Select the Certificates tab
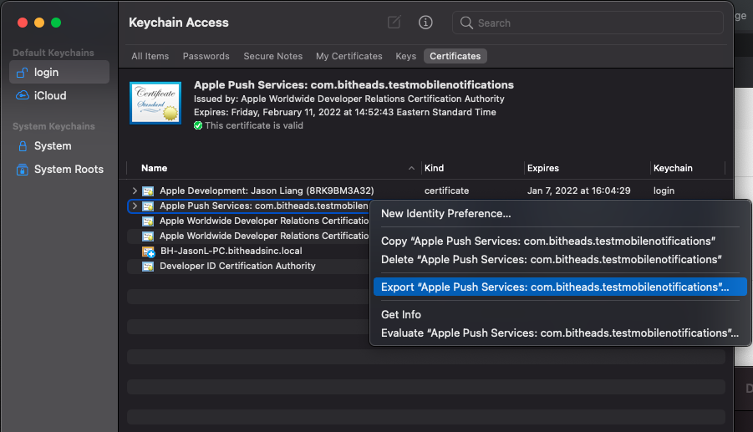Viewport: 753px width, 432px height. click(455, 56)
